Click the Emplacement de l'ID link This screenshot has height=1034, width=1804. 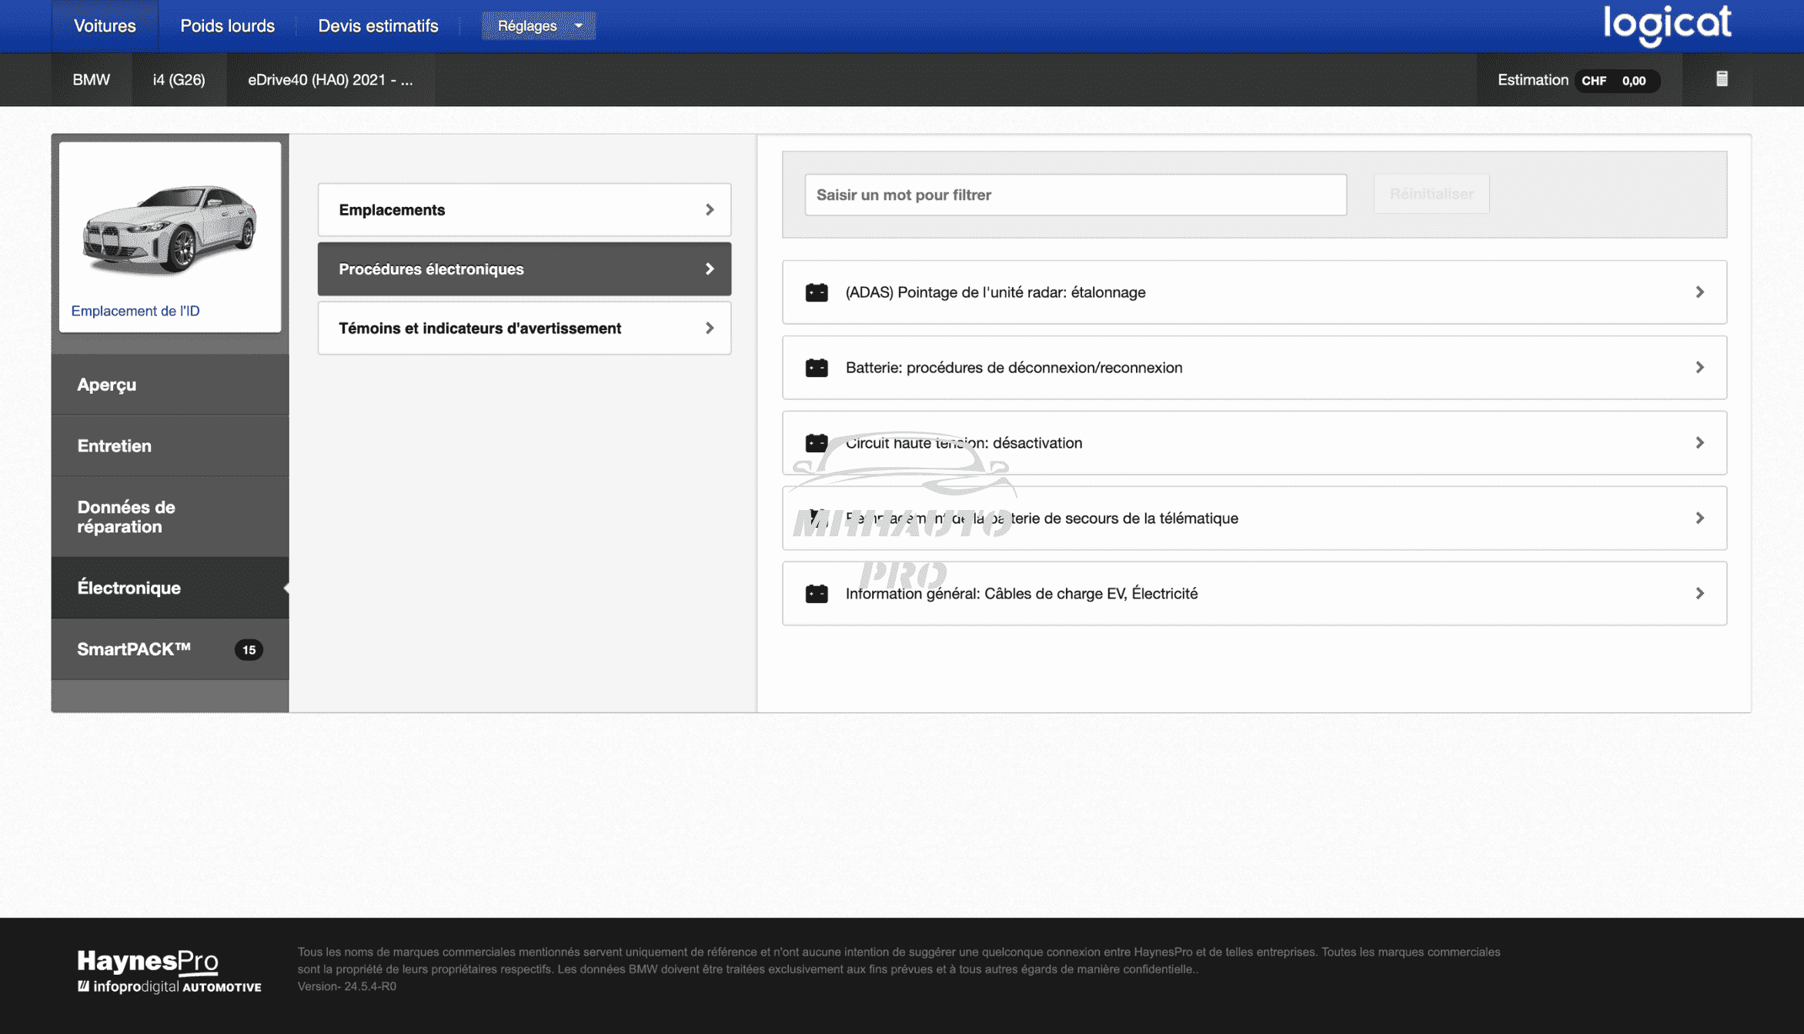135,311
